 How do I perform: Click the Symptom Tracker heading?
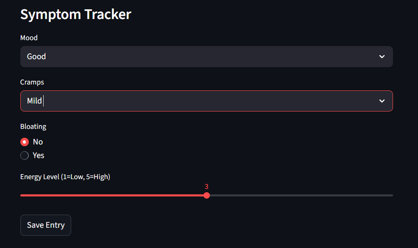click(75, 14)
